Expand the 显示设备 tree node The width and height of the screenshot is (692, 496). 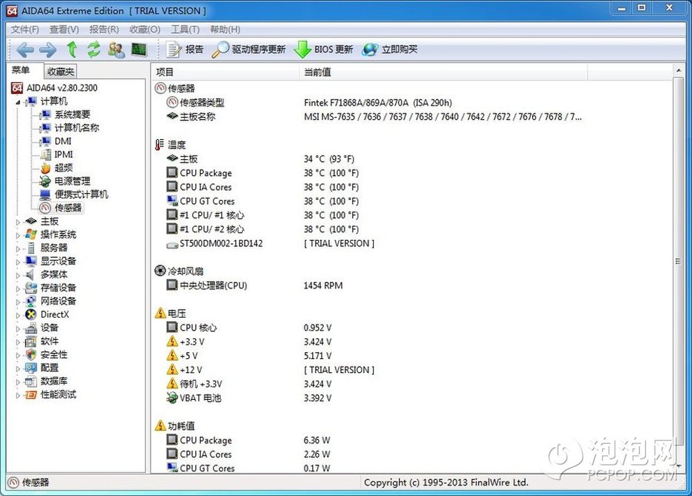18,261
